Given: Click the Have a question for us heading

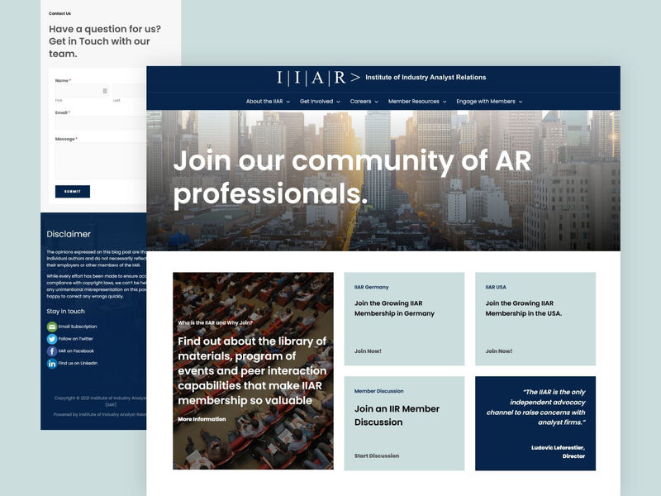Looking at the screenshot, I should 105,41.
